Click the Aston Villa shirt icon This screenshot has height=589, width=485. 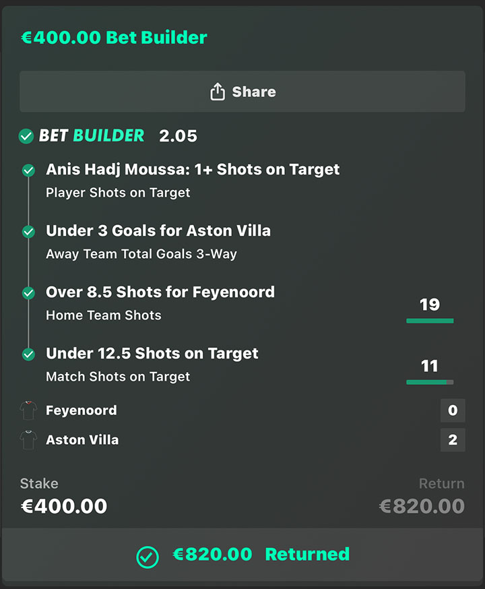(x=28, y=440)
